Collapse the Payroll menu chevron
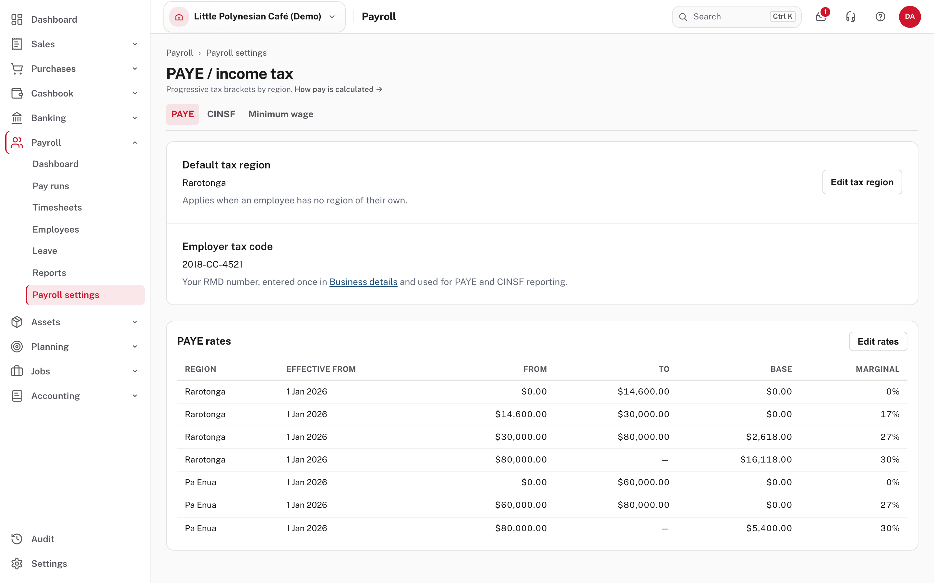The image size is (934, 583). pyautogui.click(x=135, y=143)
